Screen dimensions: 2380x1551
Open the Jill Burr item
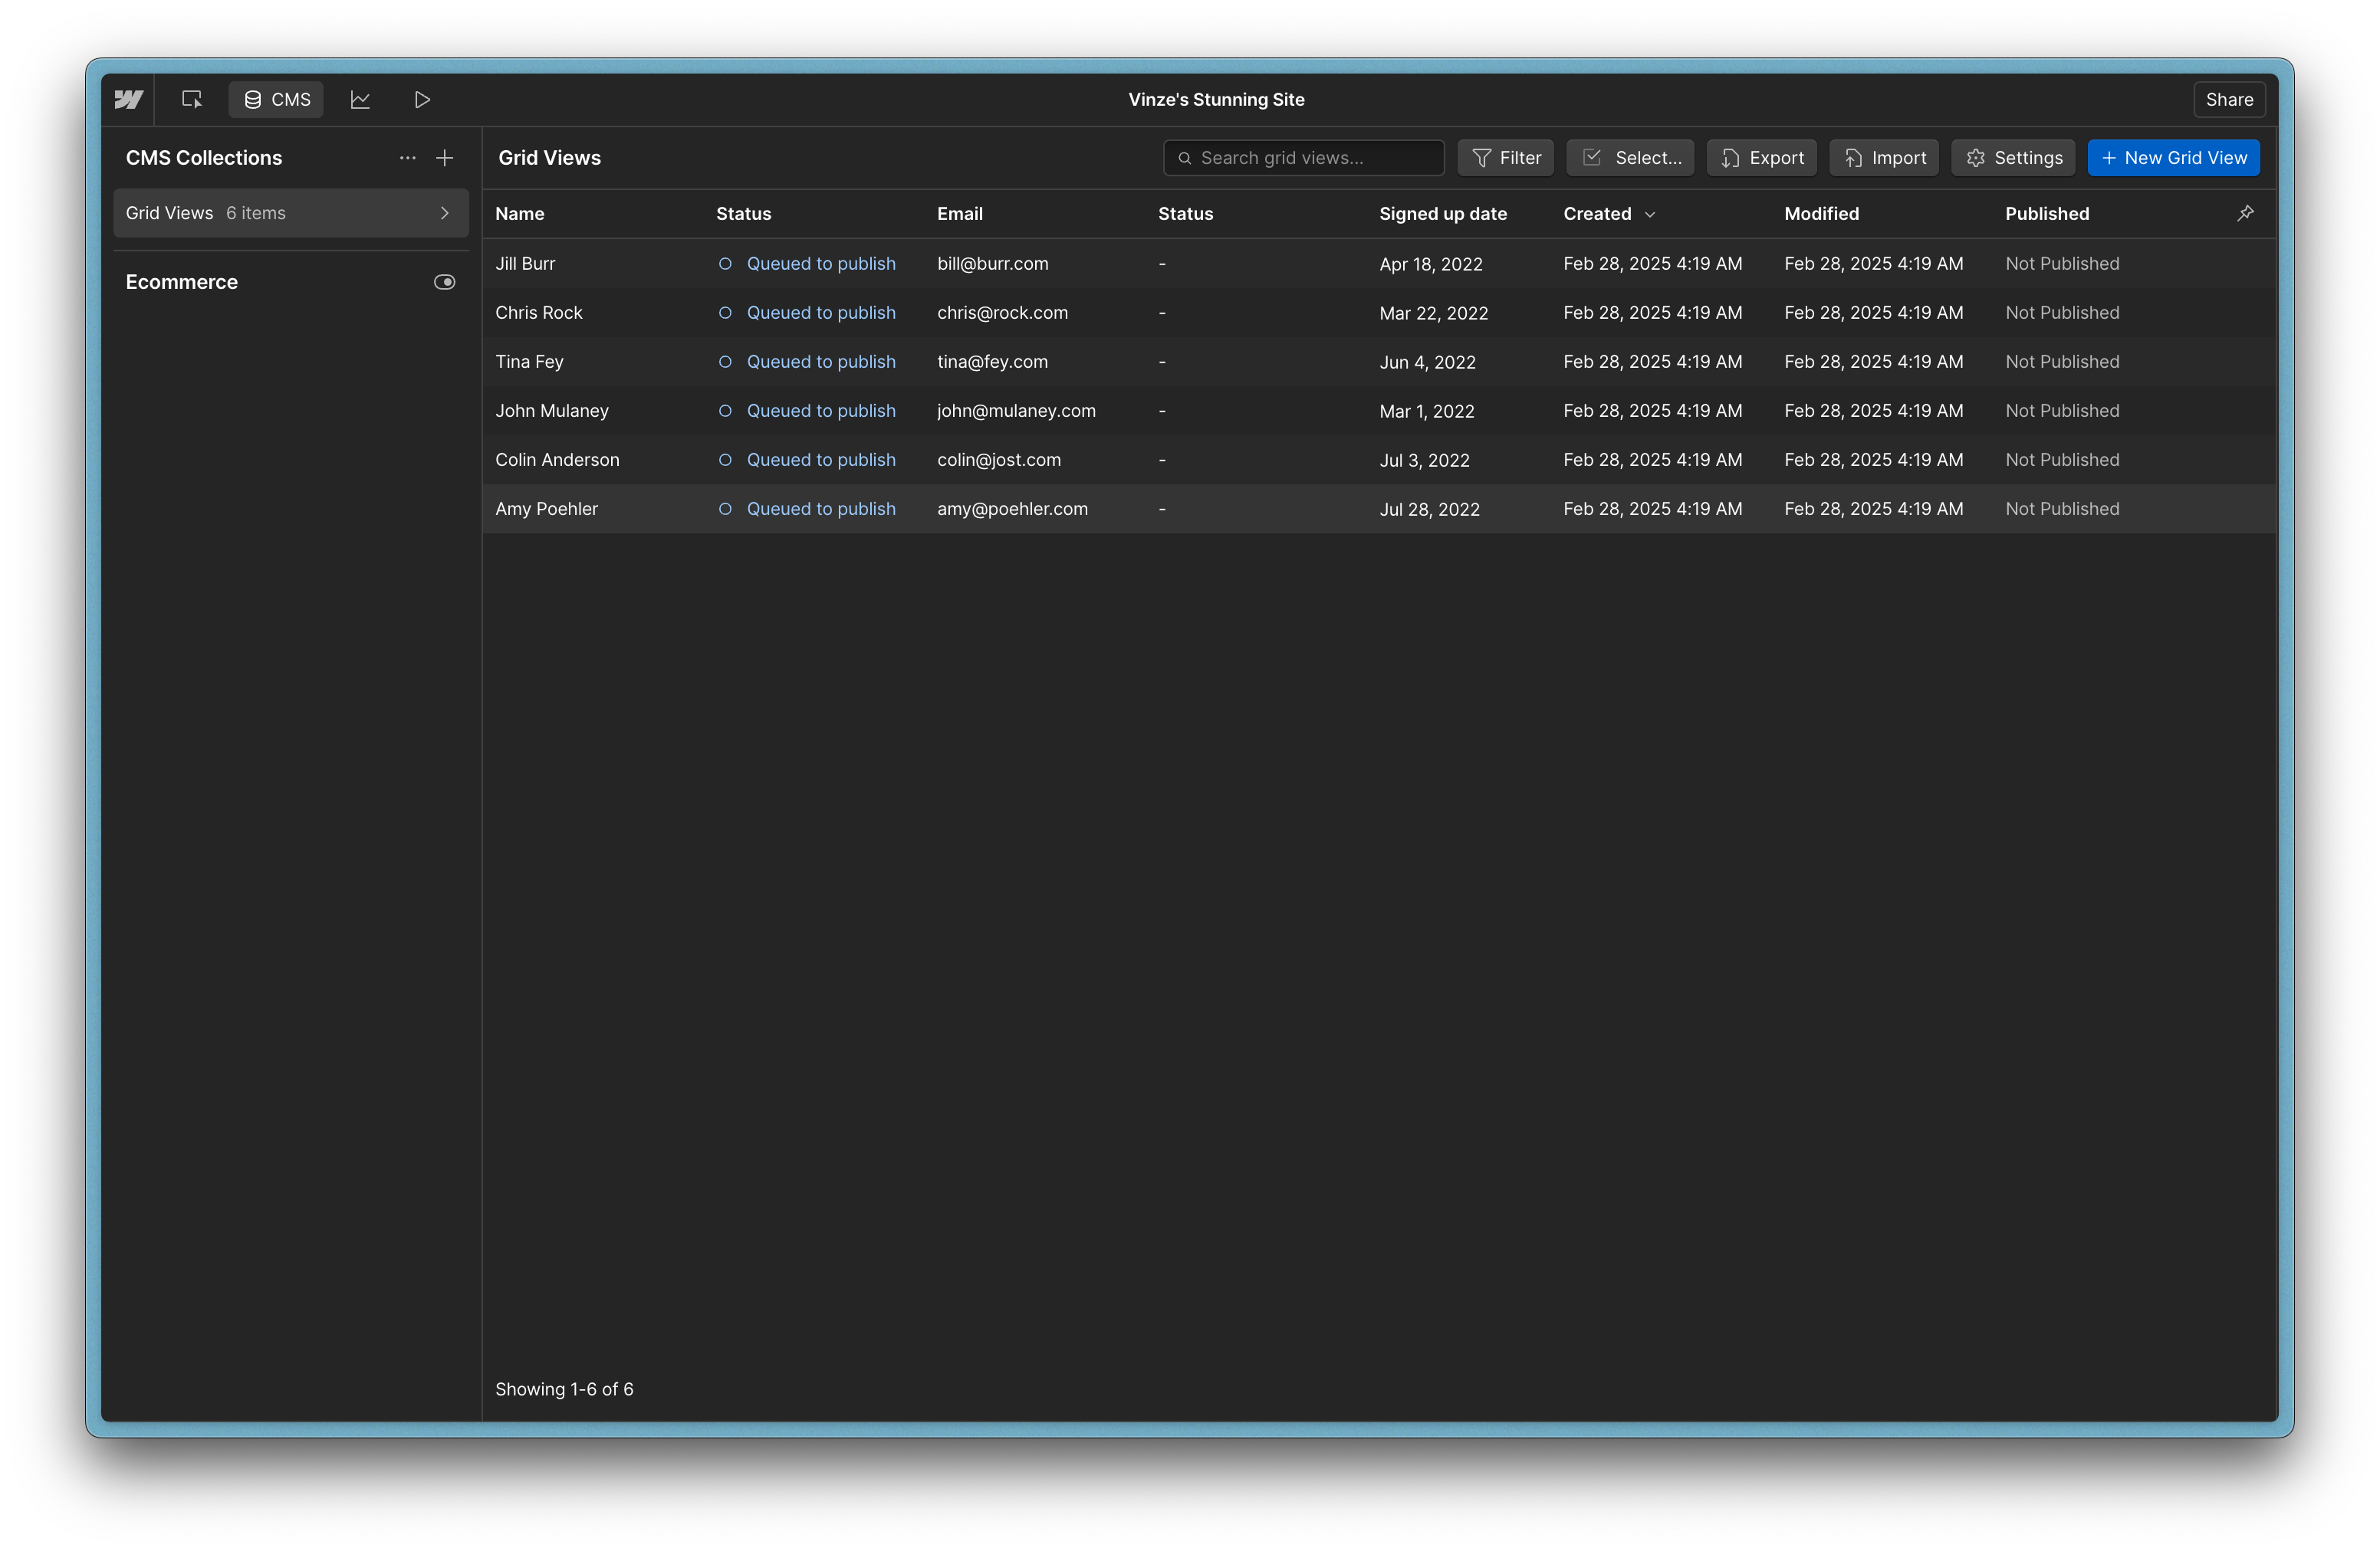pos(525,264)
